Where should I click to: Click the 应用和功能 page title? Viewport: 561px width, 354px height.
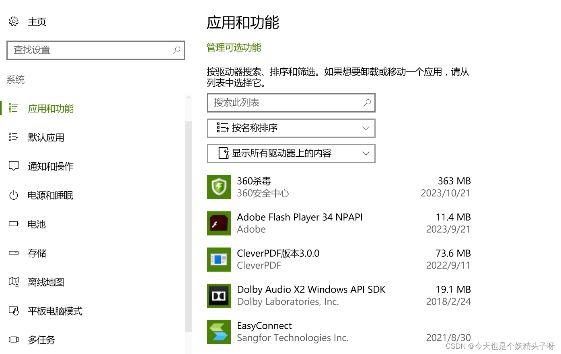pos(243,23)
